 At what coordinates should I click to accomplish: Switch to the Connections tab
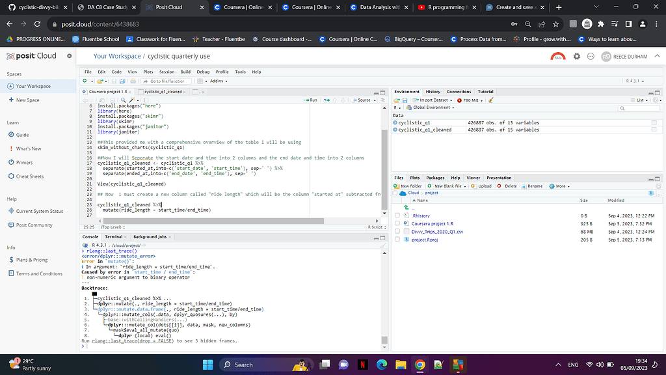tap(459, 92)
